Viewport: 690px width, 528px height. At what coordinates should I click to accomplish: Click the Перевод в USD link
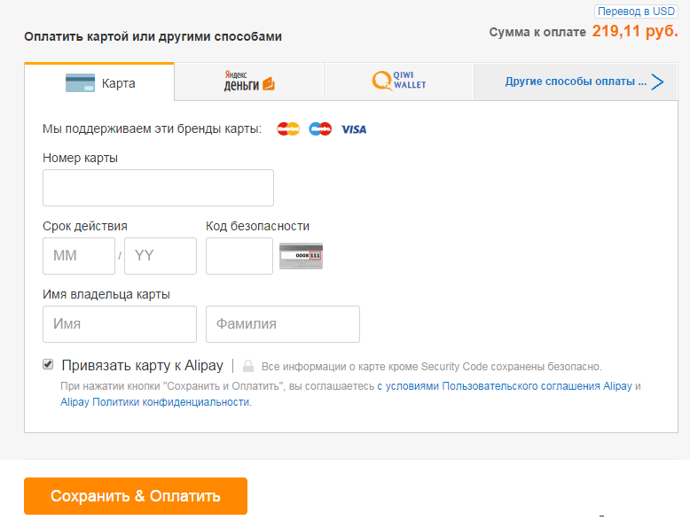pyautogui.click(x=636, y=12)
